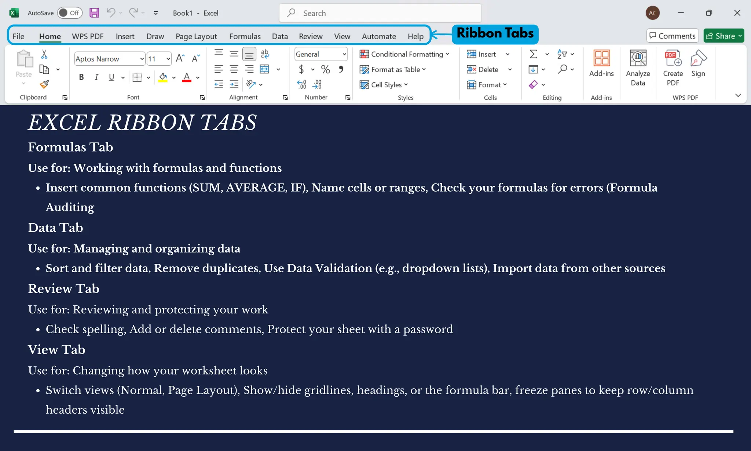Click the Merge & Center icon

click(x=264, y=69)
